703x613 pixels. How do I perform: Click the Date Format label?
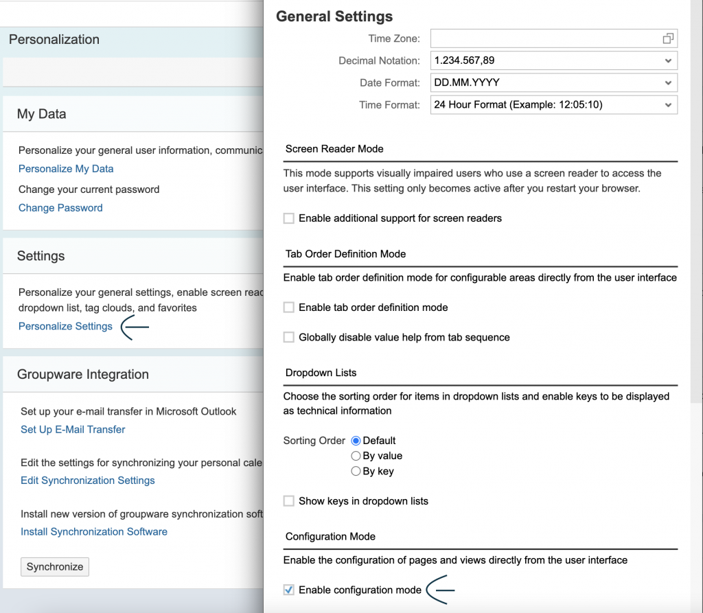pyautogui.click(x=390, y=82)
